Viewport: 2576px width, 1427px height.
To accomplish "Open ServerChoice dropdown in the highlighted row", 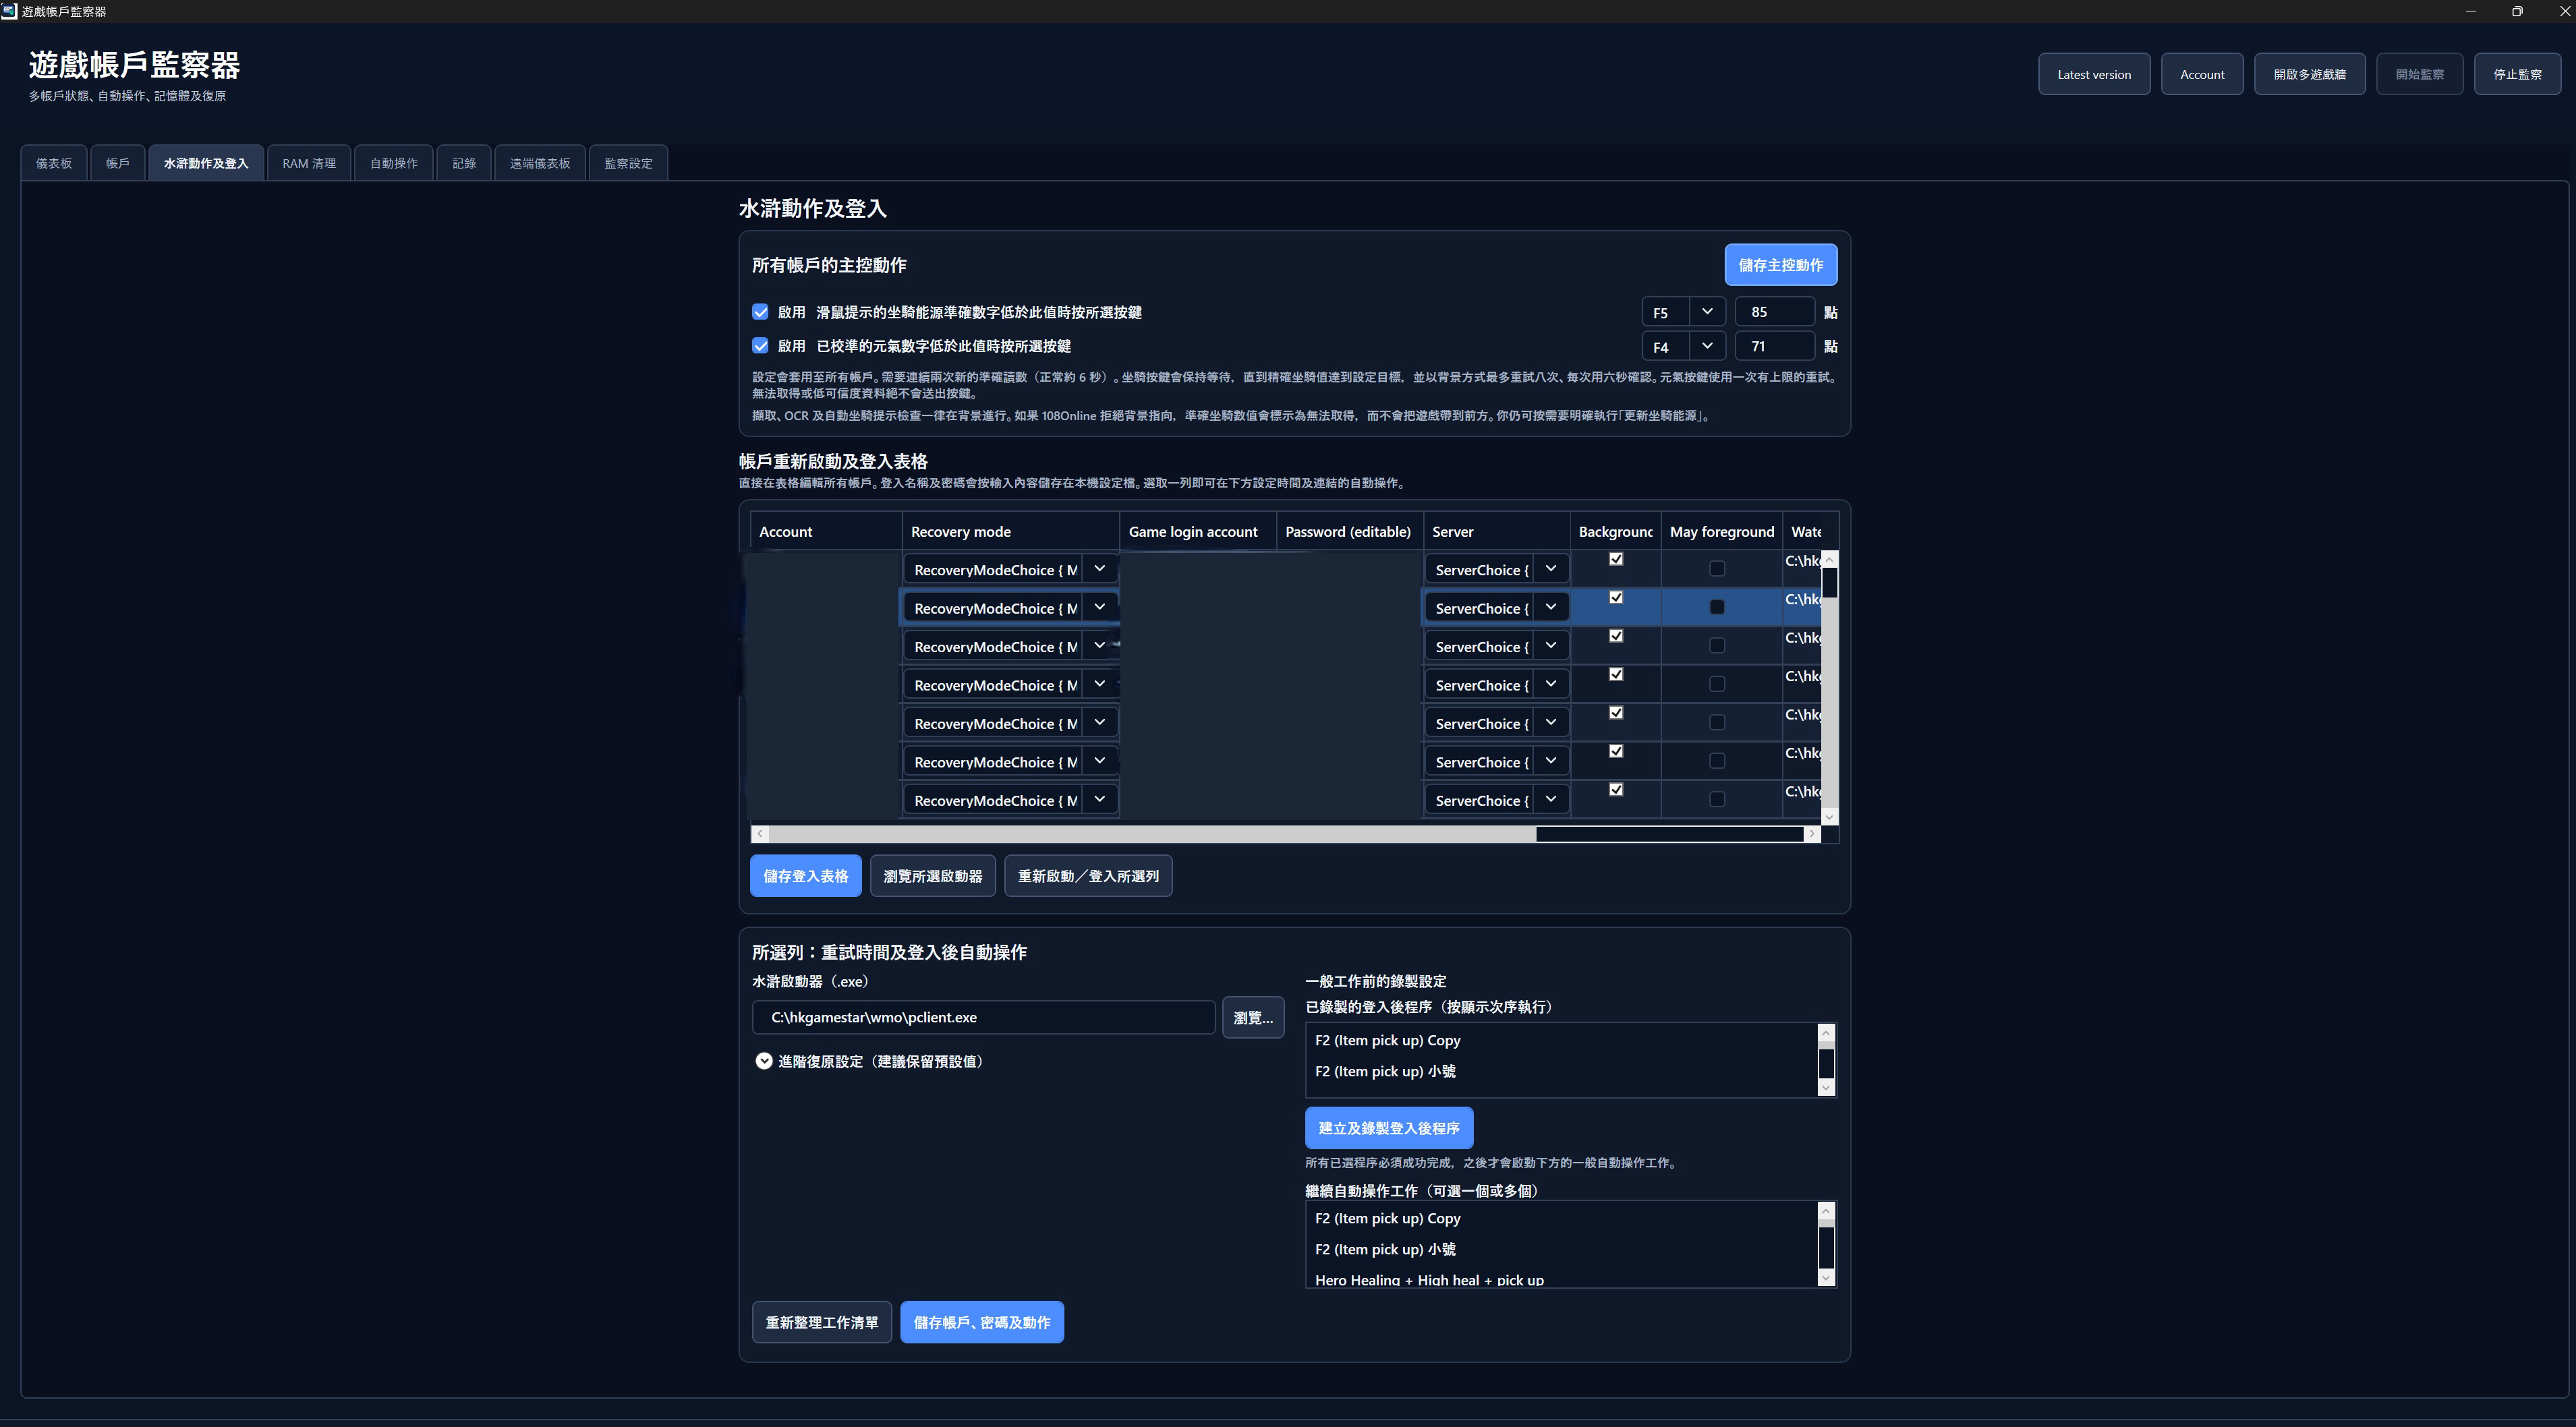I will [x=1550, y=607].
